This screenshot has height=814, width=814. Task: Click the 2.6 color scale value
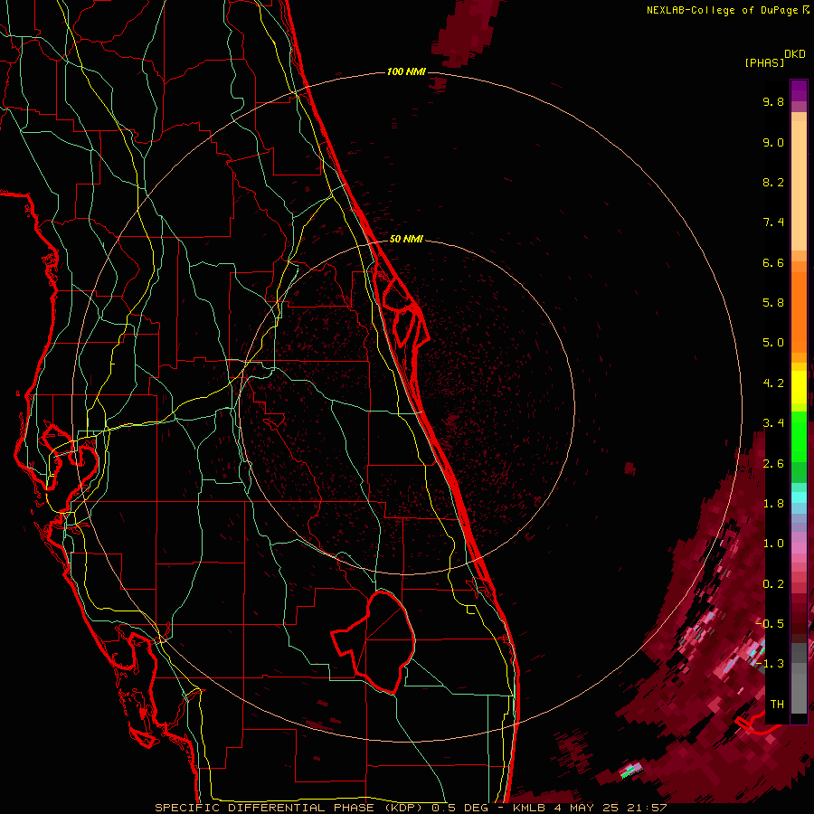point(773,464)
